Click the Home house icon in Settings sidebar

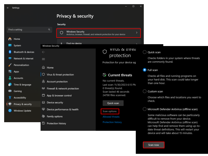click(10, 39)
